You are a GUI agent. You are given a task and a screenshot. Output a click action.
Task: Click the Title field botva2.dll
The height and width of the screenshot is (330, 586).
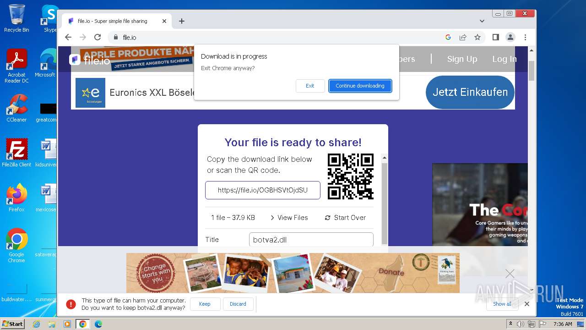pos(311,240)
